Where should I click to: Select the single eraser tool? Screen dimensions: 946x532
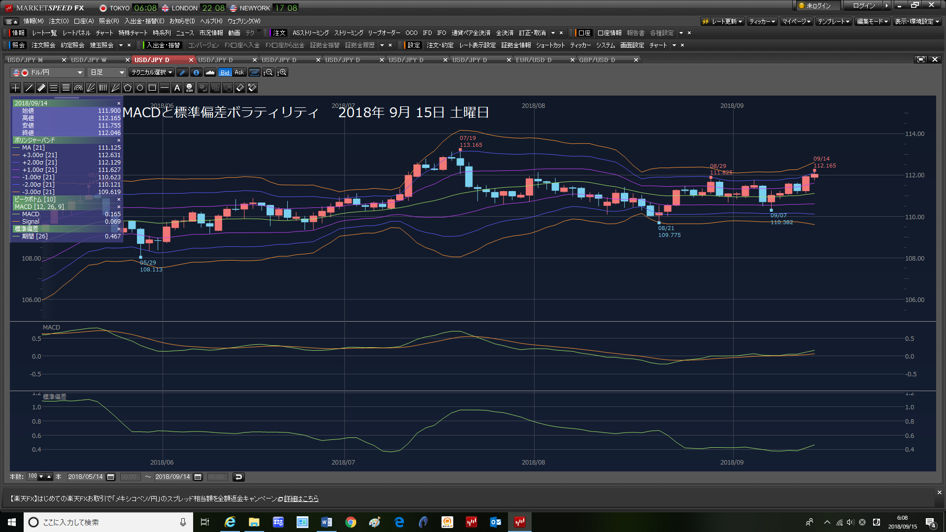(x=240, y=88)
